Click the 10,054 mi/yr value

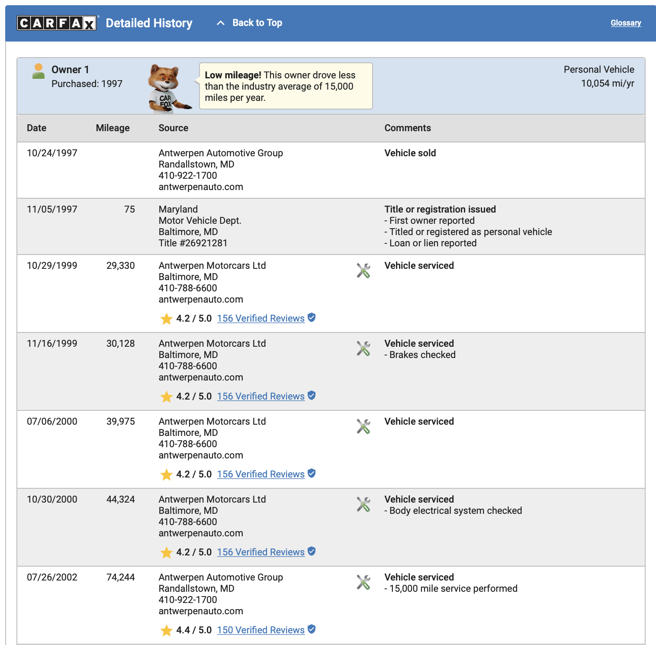[608, 84]
